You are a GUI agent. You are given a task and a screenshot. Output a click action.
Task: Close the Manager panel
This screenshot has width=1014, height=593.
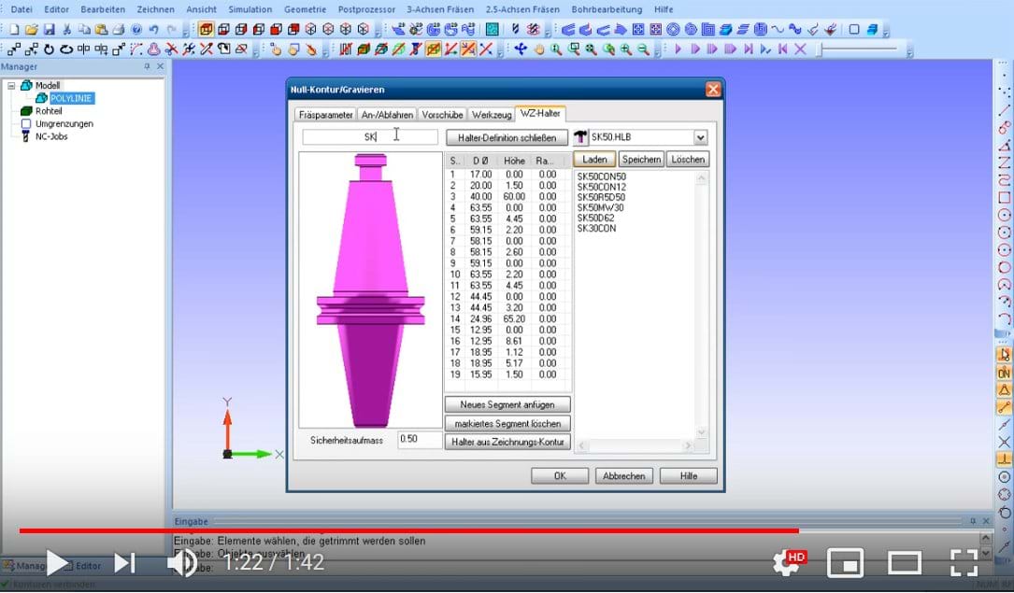pyautogui.click(x=161, y=66)
